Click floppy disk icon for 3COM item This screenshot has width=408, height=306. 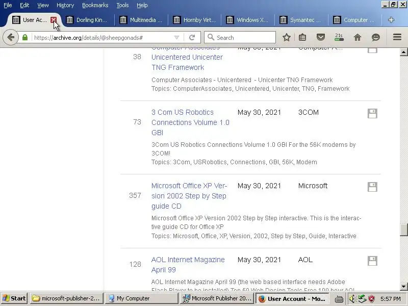pos(372,113)
